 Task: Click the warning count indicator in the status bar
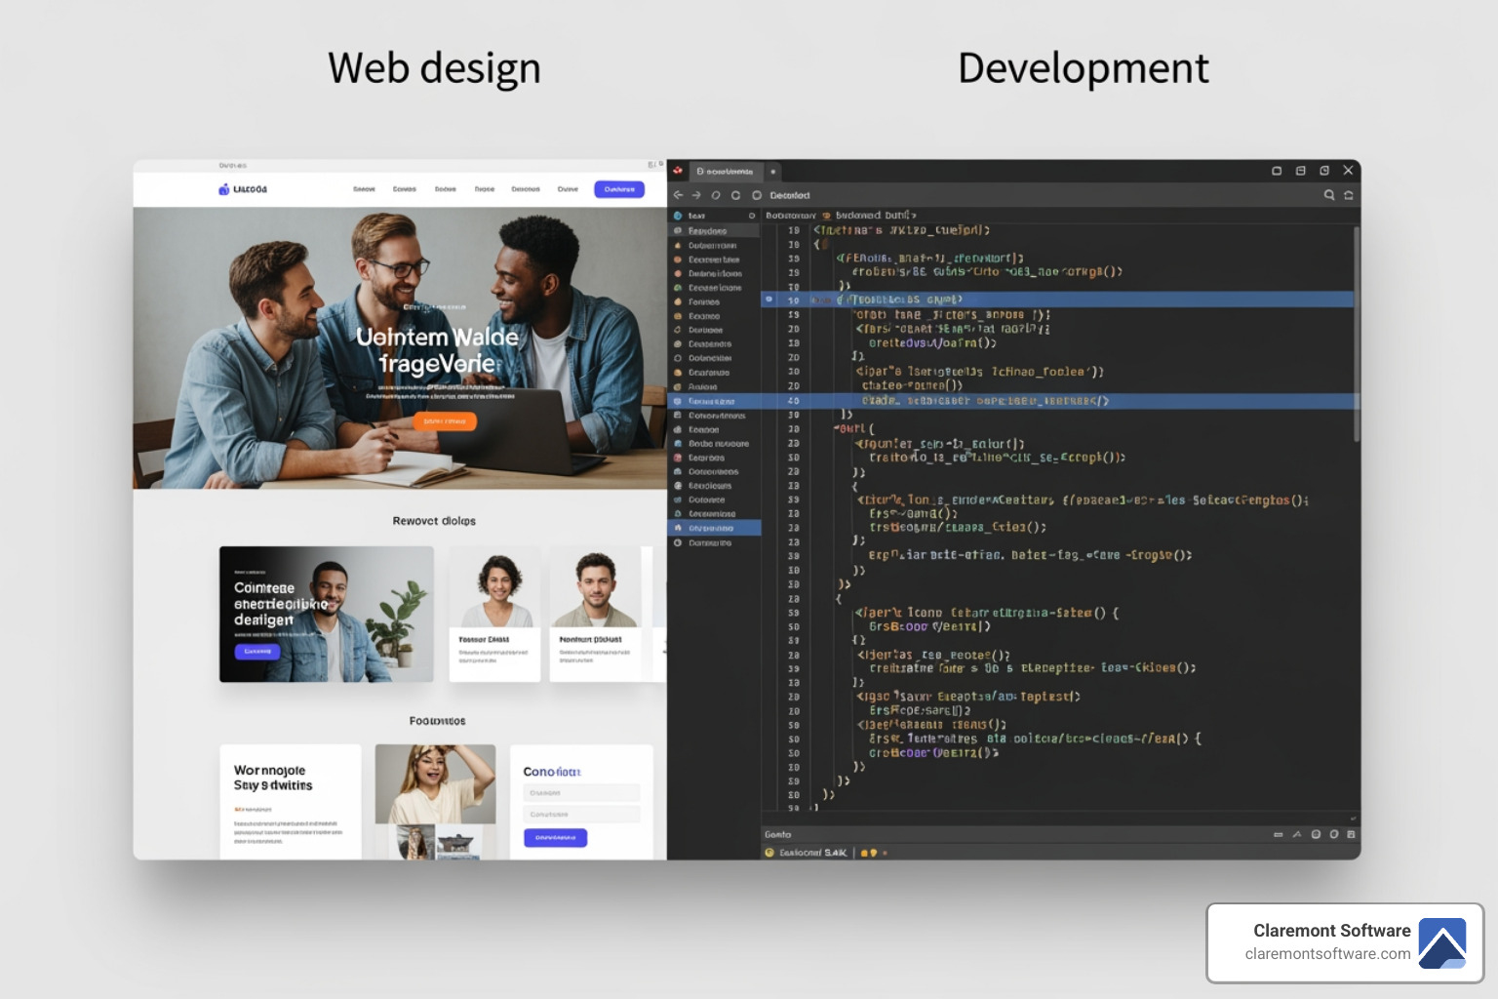tap(866, 851)
